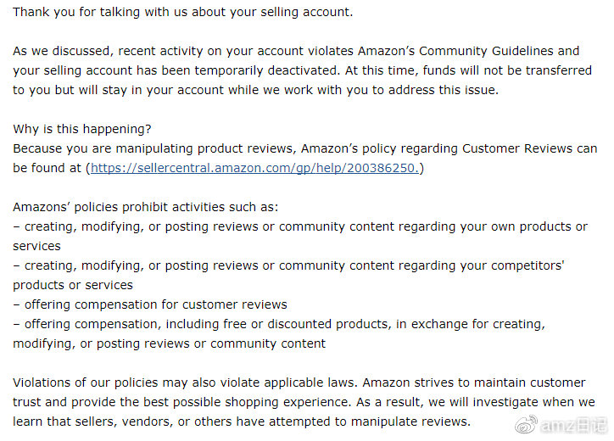
Task: Click the opening 'Thank you for talking' sentence
Action: [x=183, y=12]
